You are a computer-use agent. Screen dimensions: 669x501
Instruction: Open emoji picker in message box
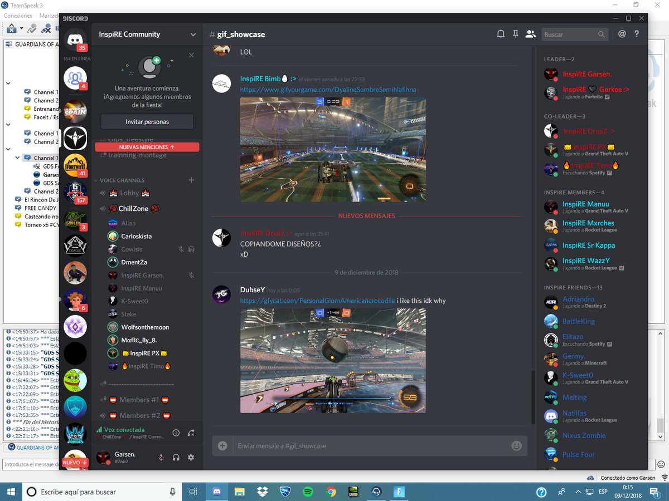click(516, 446)
